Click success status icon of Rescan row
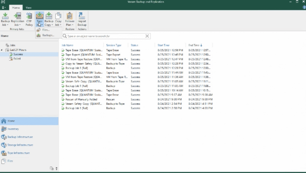Image resolution: width=306 pixels, height=173 pixels. (x=63, y=99)
